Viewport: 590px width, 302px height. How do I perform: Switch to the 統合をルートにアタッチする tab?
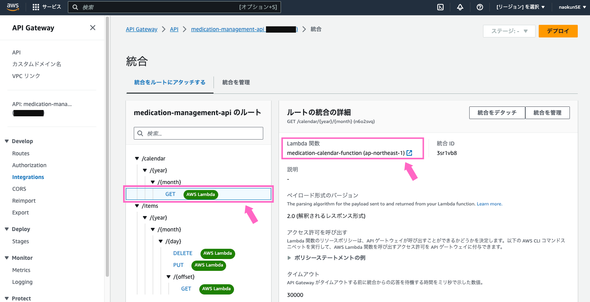click(170, 82)
